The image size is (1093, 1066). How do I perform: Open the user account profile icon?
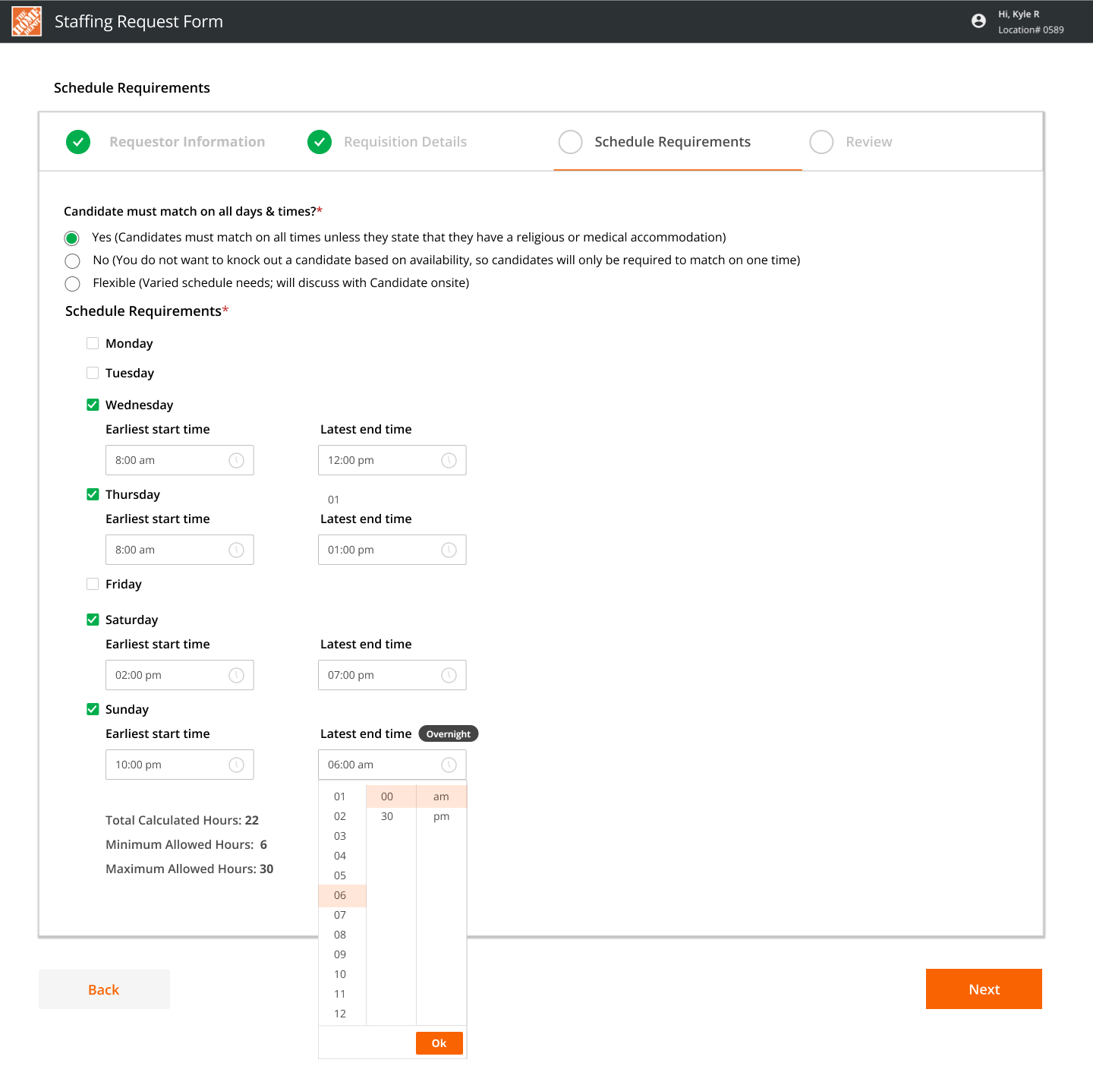[x=978, y=21]
